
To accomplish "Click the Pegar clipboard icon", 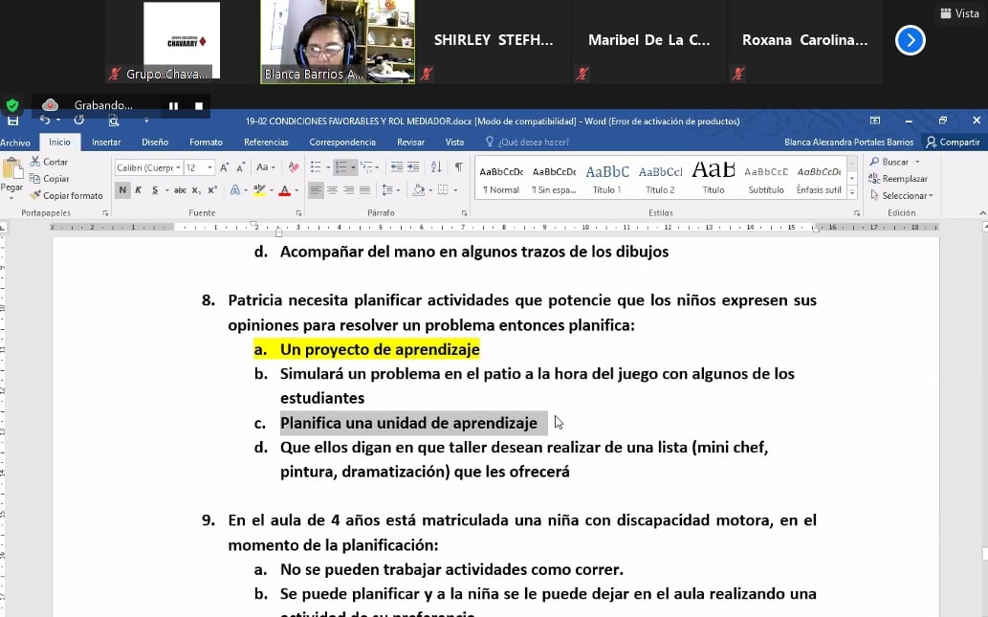I will 11,169.
